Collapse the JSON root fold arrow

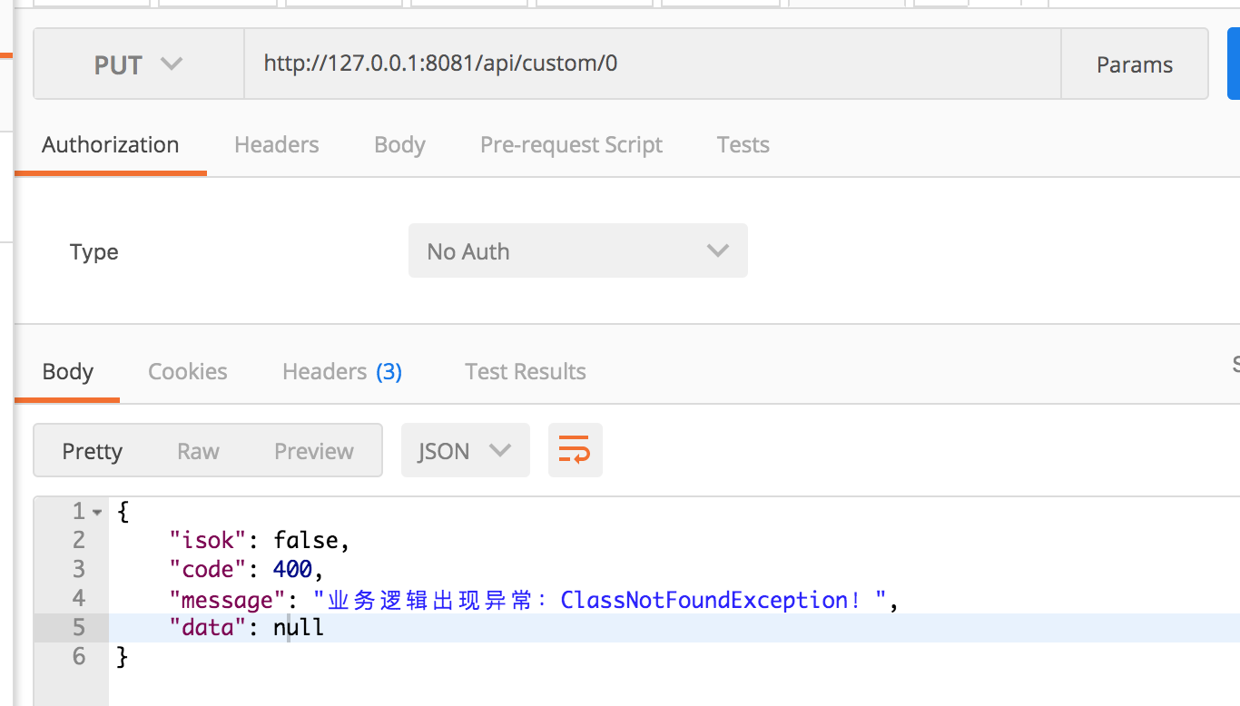coord(97,512)
